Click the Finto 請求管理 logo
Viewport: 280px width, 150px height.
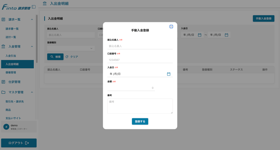[x=16, y=7]
